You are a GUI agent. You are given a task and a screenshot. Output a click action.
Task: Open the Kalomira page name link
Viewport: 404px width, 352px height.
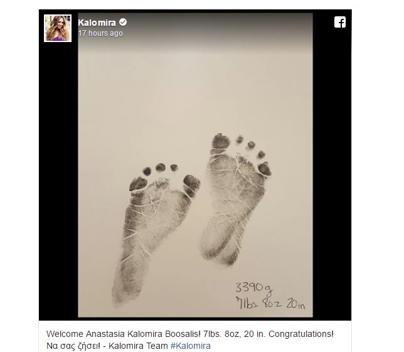click(97, 23)
